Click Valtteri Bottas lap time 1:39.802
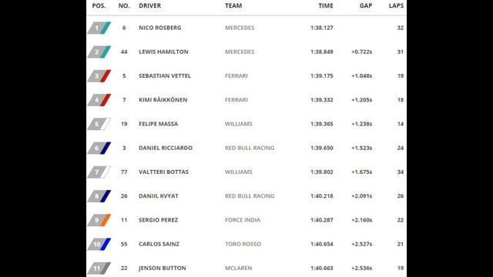 click(322, 172)
